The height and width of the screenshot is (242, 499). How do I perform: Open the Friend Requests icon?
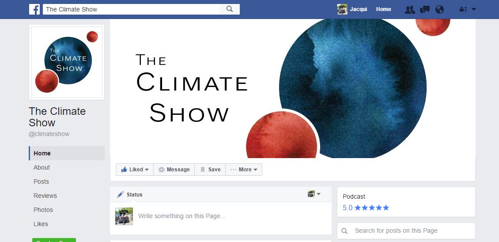410,10
